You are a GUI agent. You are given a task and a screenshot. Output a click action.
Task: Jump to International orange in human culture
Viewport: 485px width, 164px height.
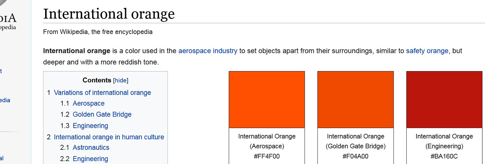[109, 137]
